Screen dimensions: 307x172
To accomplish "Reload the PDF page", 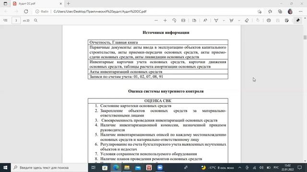I will coord(26,11).
